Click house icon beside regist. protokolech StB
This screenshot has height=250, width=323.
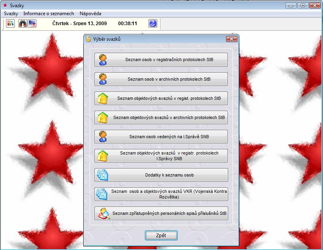coord(103,99)
